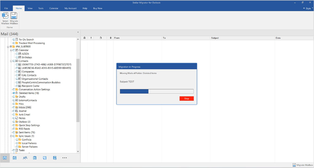Screen dimensions: 314x168
Task: Click the Sent Items folder icon
Action: pos(17,133)
